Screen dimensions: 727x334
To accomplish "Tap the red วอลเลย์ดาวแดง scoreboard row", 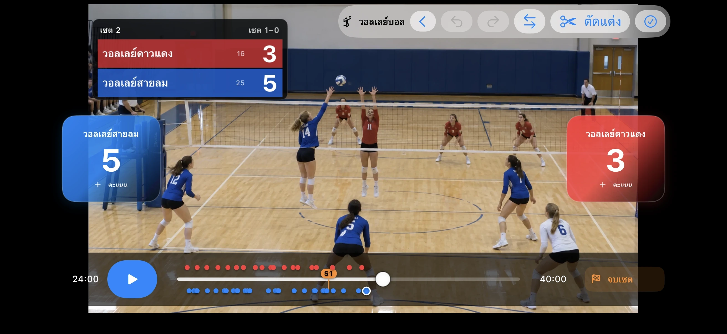I will tap(190, 53).
